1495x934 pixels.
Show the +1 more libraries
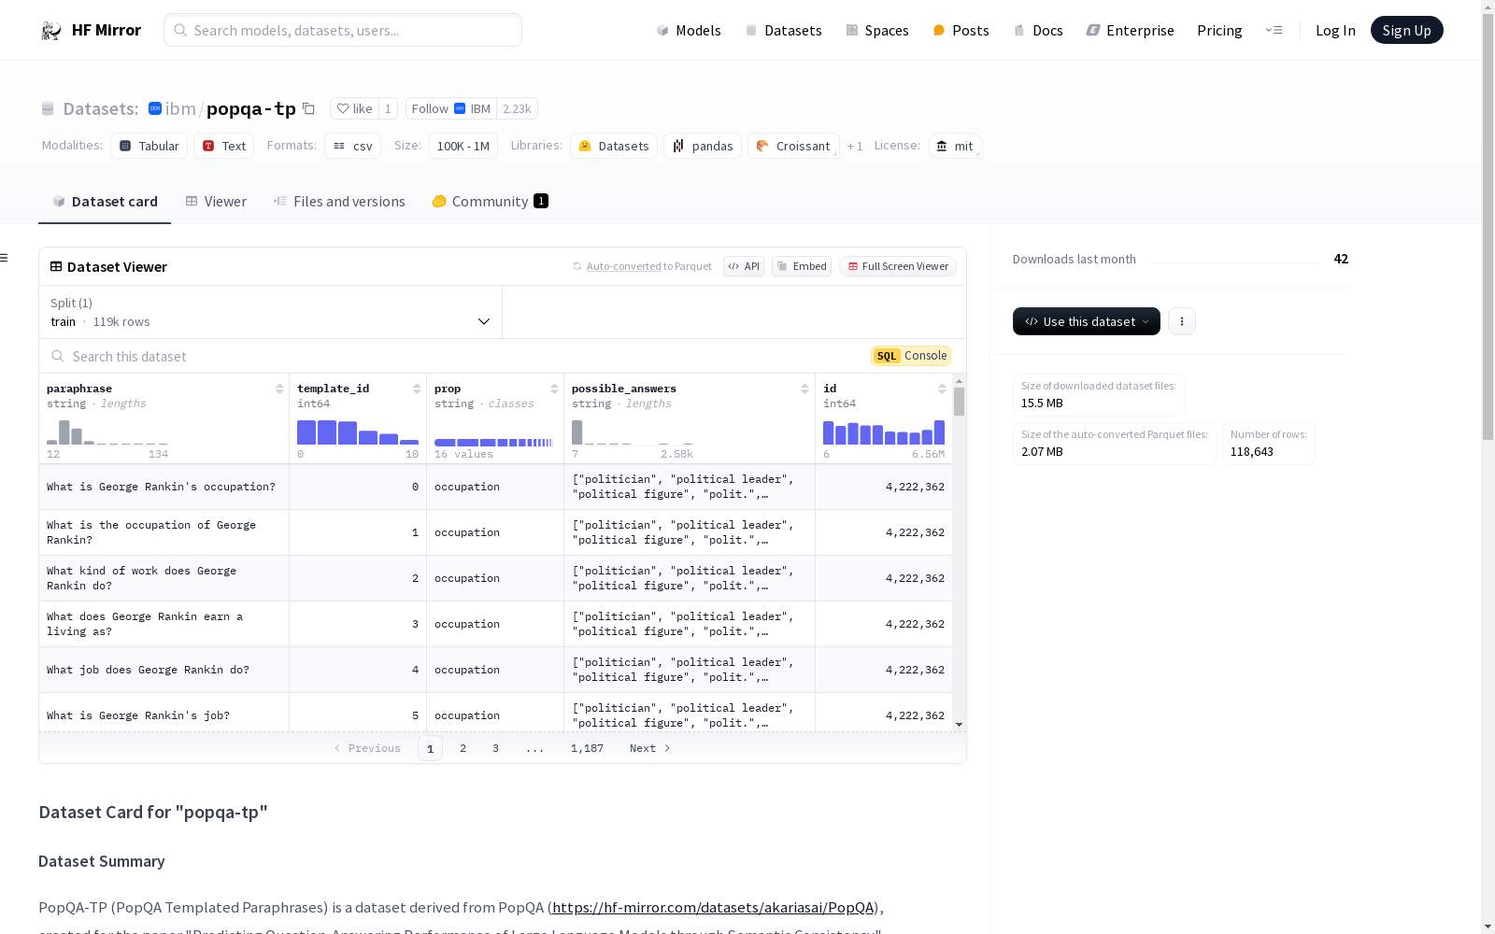(855, 146)
